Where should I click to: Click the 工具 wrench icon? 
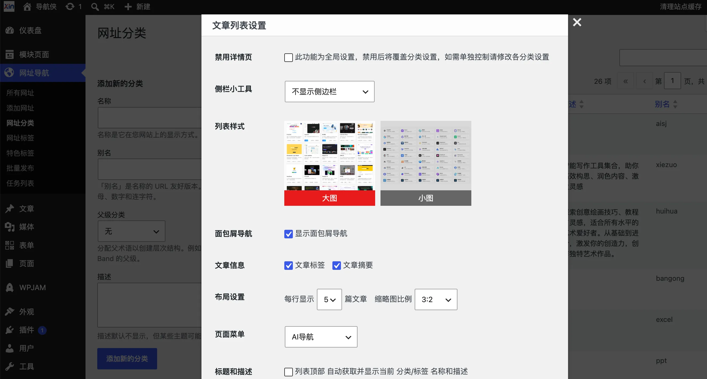pos(10,366)
